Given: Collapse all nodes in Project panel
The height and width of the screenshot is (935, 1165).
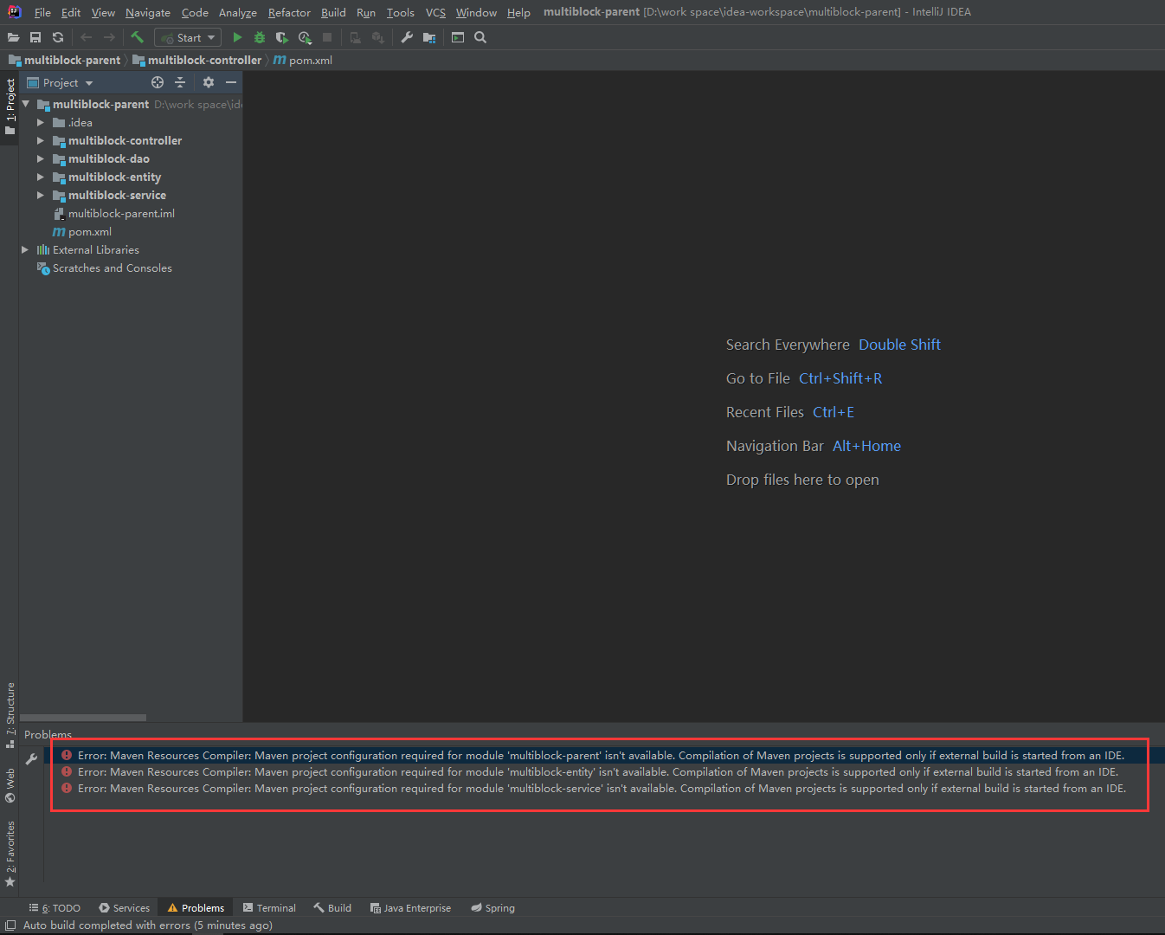Looking at the screenshot, I should point(180,82).
